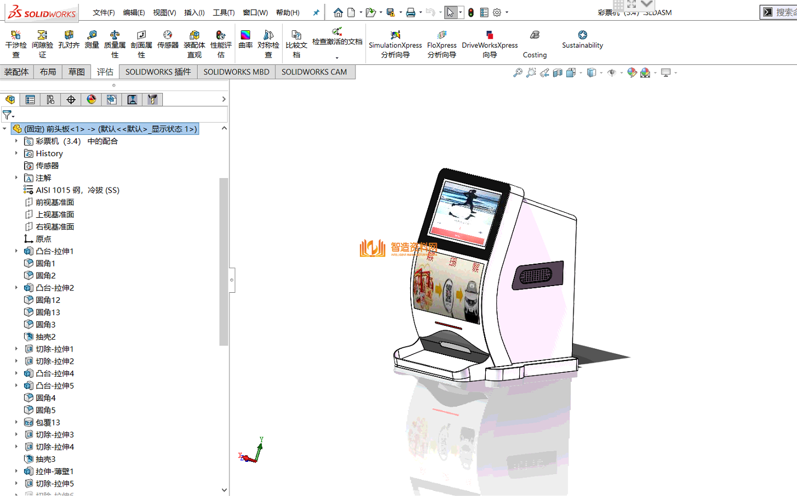The image size is (797, 496).
Task: Select the 抽壳2 shell feature
Action: [x=45, y=337]
